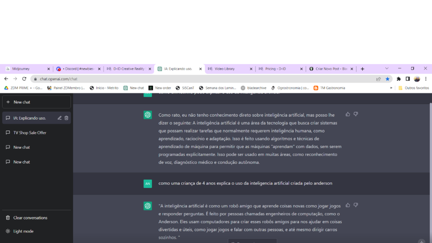Click Clear conversations
432x243 pixels.
[36, 218]
